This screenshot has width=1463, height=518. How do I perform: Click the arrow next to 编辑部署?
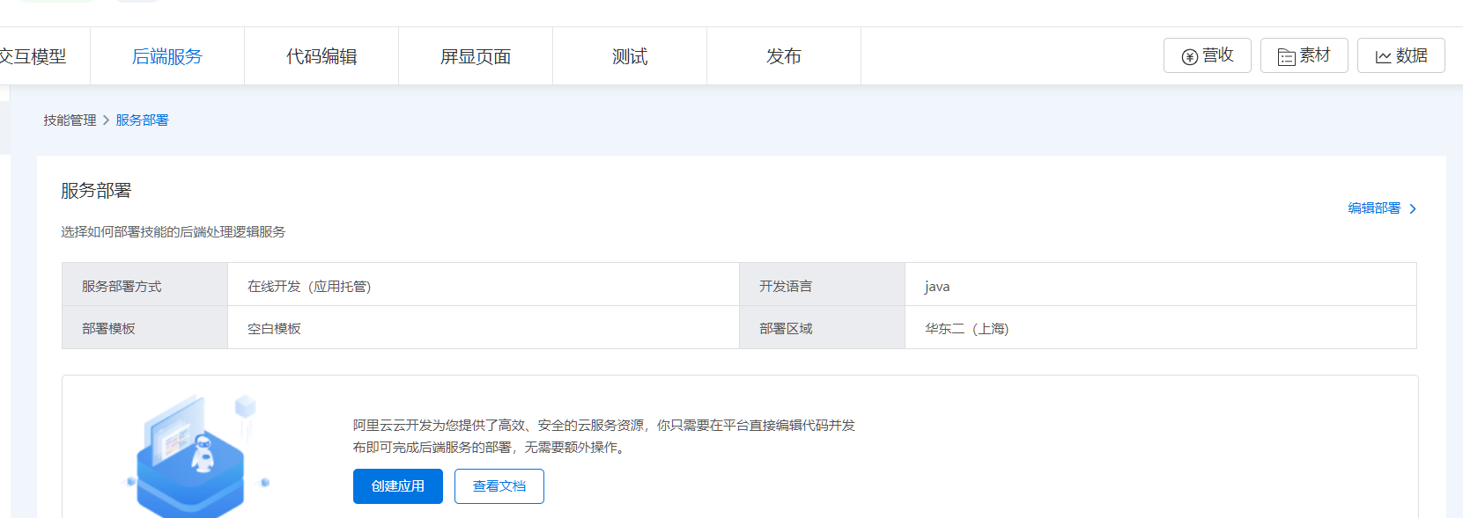[1413, 209]
